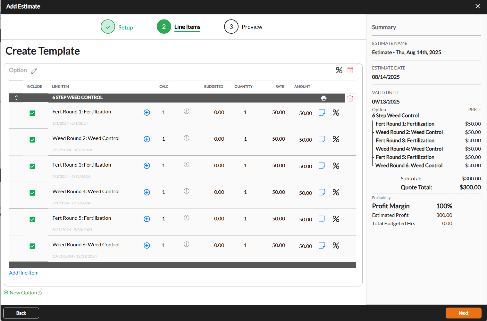The image size is (487, 321).
Task: Uncheck the include box for Fert Round 1
Action: [x=32, y=113]
